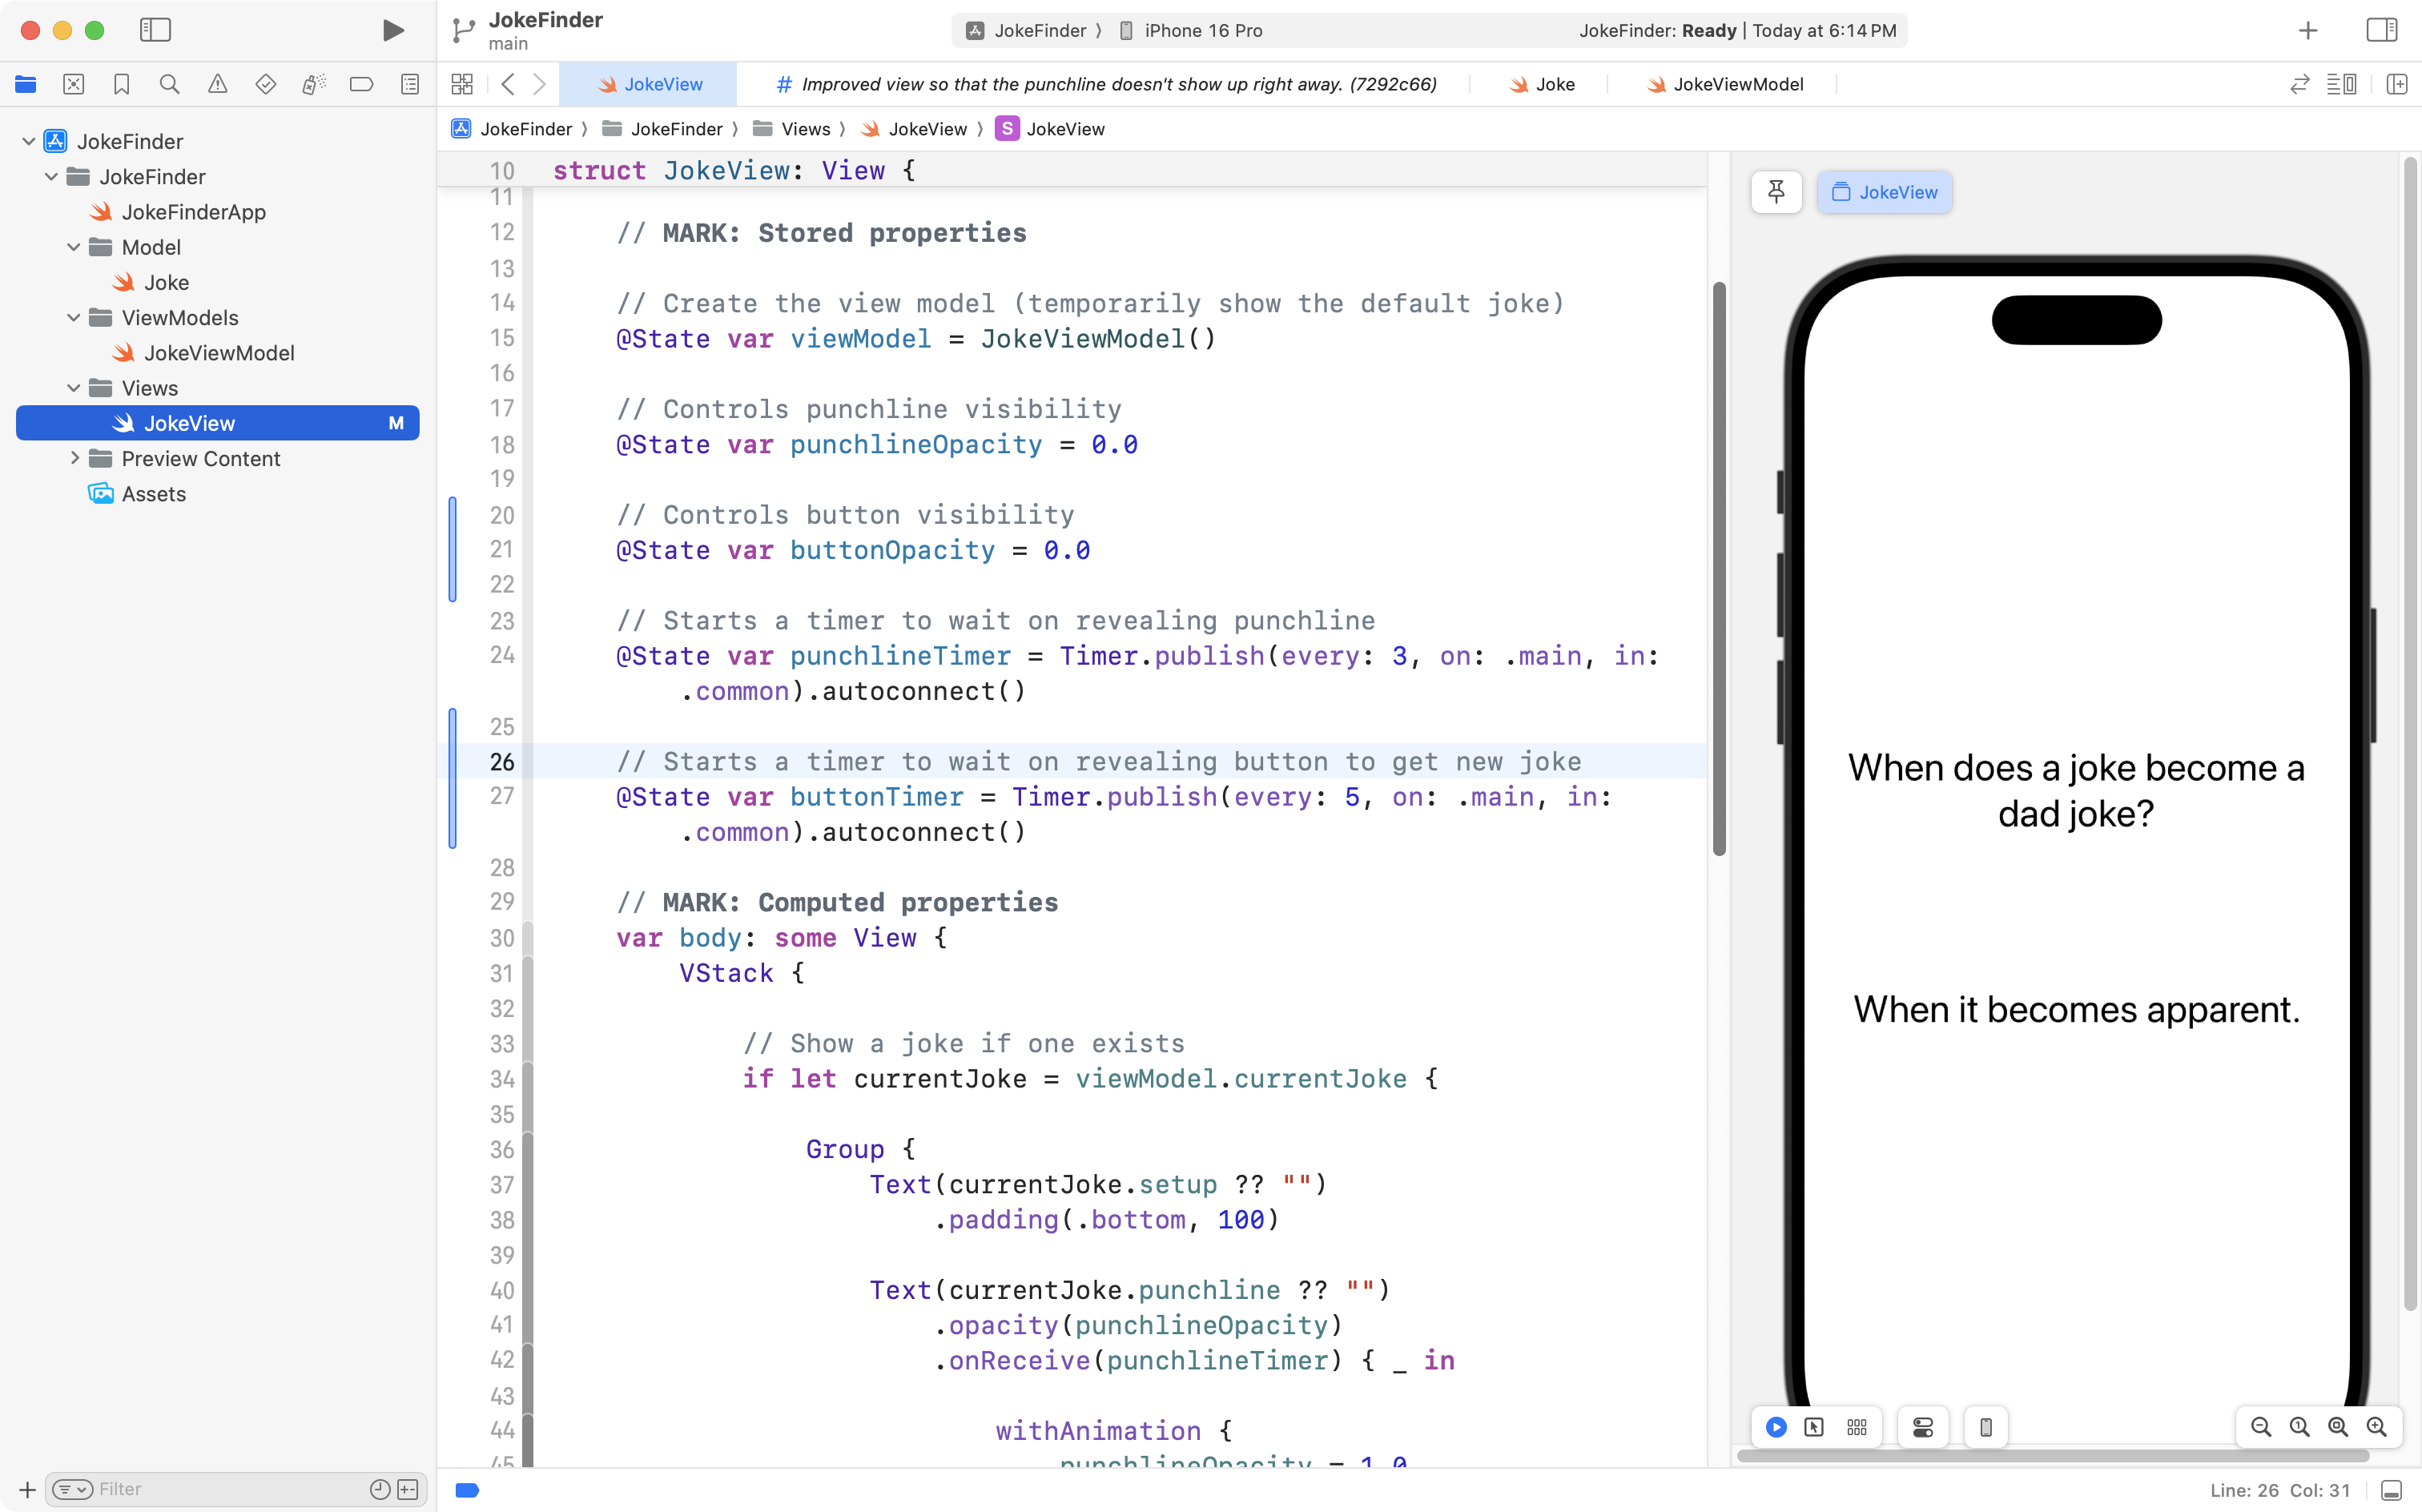Screen dimensions: 2422x1512
Task: Toggle the navigator sidebar visibility
Action: pyautogui.click(x=155, y=30)
